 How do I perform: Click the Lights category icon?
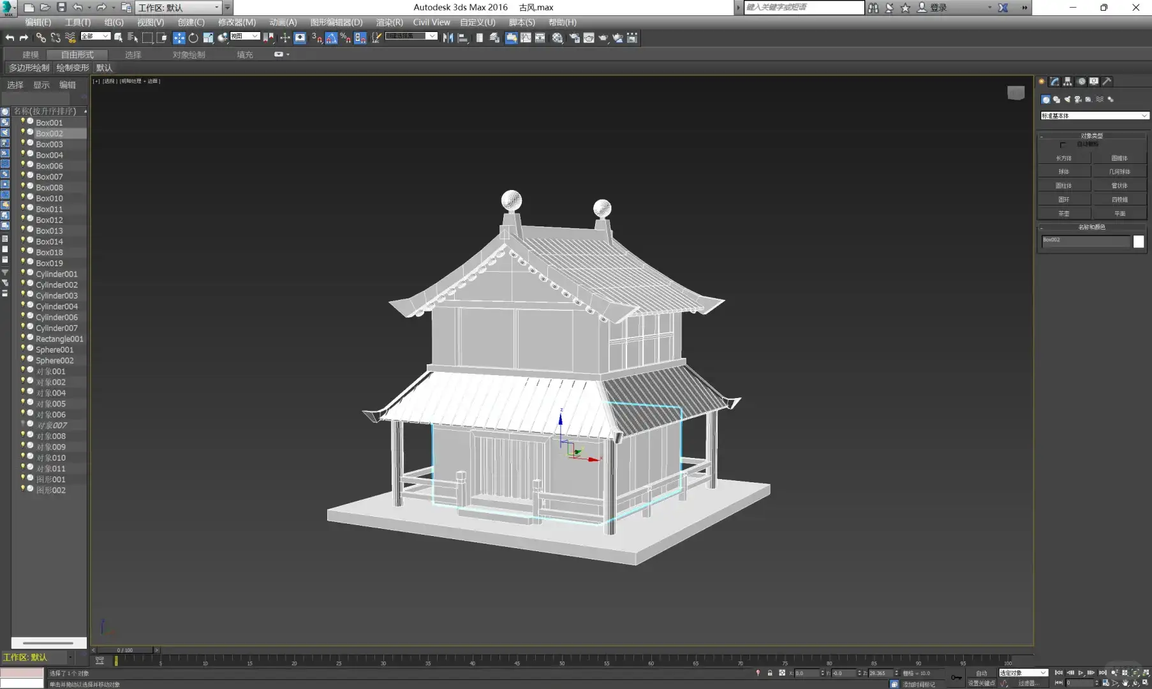[1067, 100]
